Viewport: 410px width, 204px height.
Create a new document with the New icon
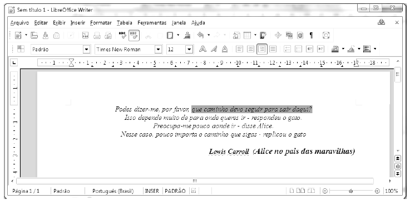[18, 35]
